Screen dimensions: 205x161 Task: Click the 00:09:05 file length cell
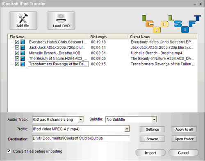[98, 58]
